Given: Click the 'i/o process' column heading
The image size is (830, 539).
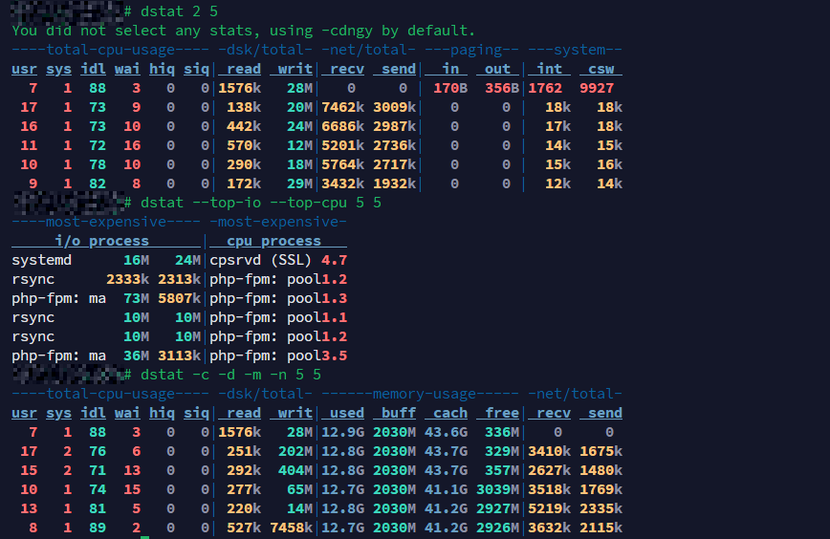Looking at the screenshot, I should coord(101,241).
